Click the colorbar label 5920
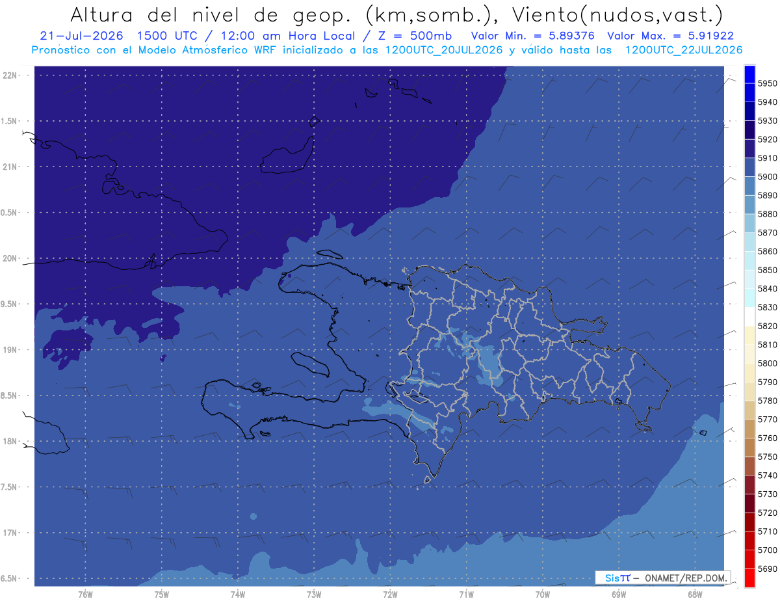This screenshot has height=603, width=780. [x=768, y=139]
